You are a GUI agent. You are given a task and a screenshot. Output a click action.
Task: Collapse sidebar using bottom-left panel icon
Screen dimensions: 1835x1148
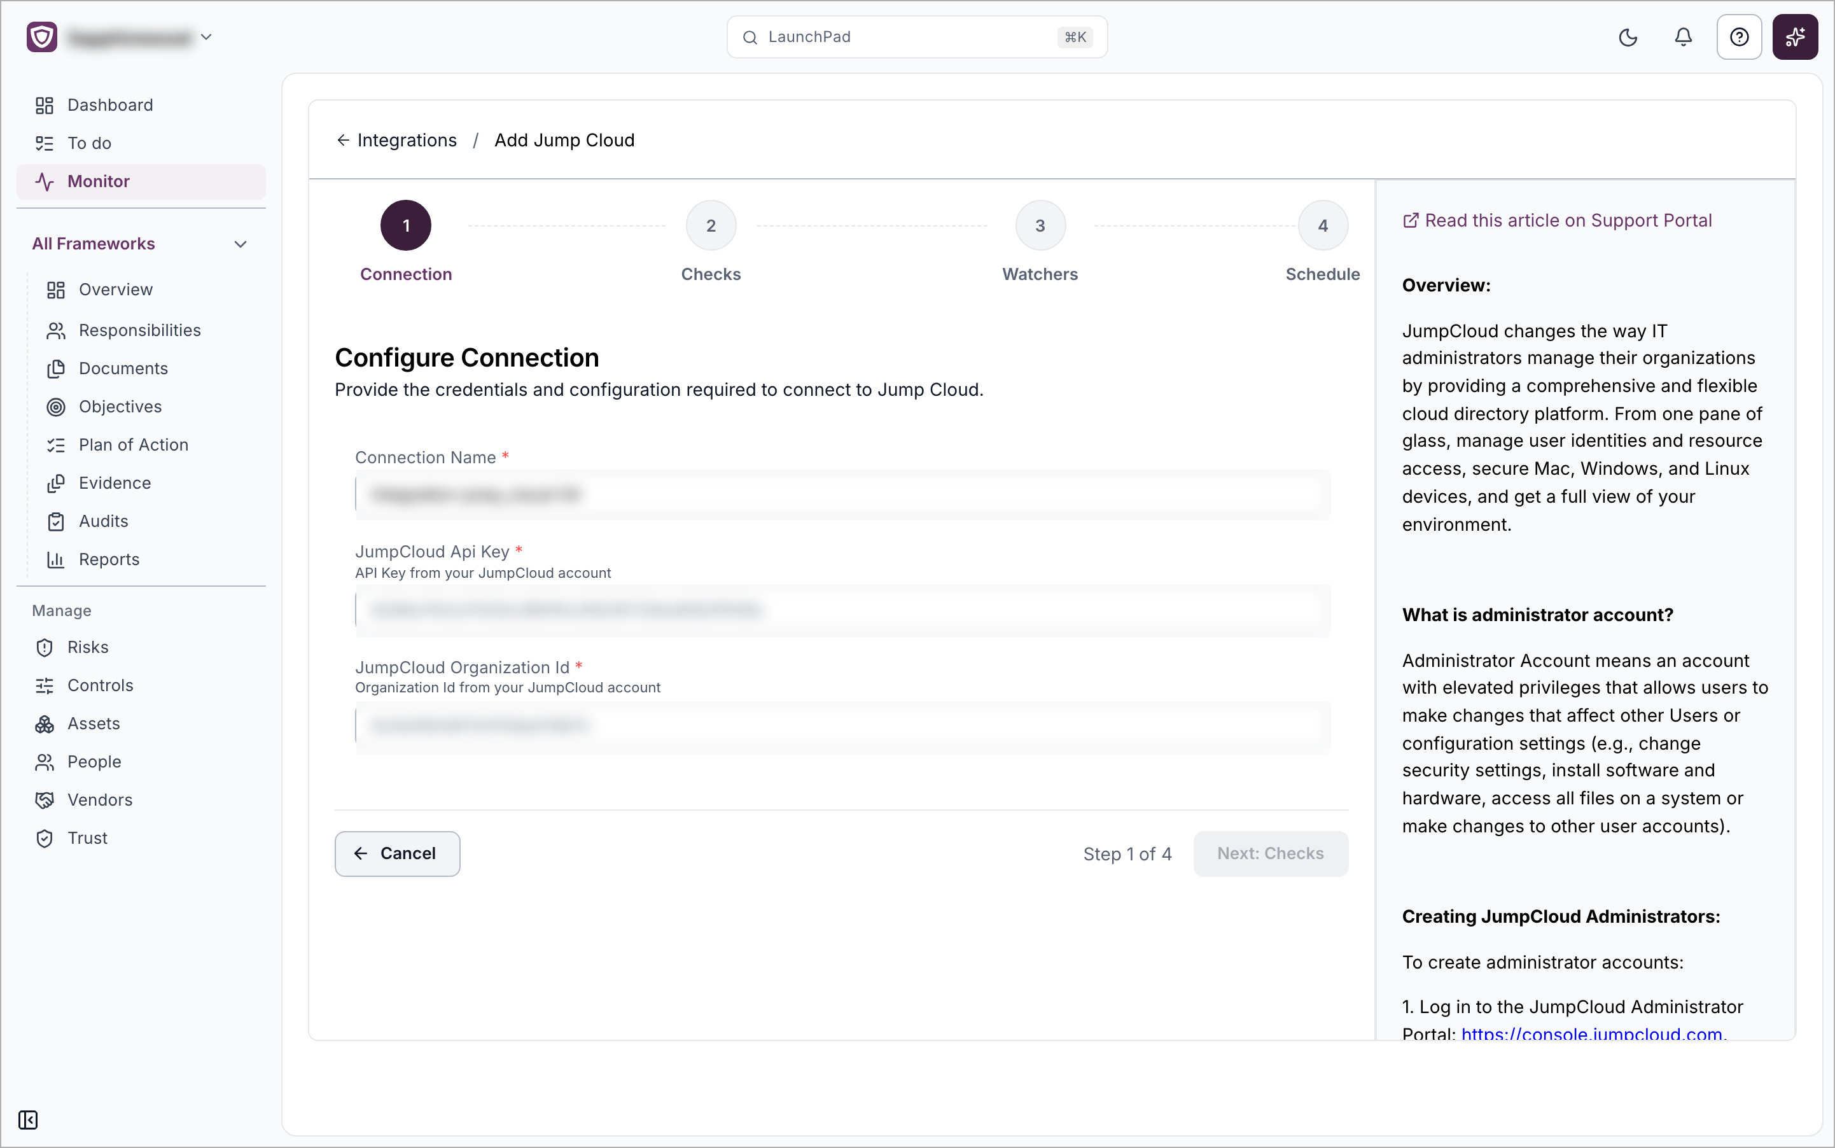click(x=28, y=1120)
